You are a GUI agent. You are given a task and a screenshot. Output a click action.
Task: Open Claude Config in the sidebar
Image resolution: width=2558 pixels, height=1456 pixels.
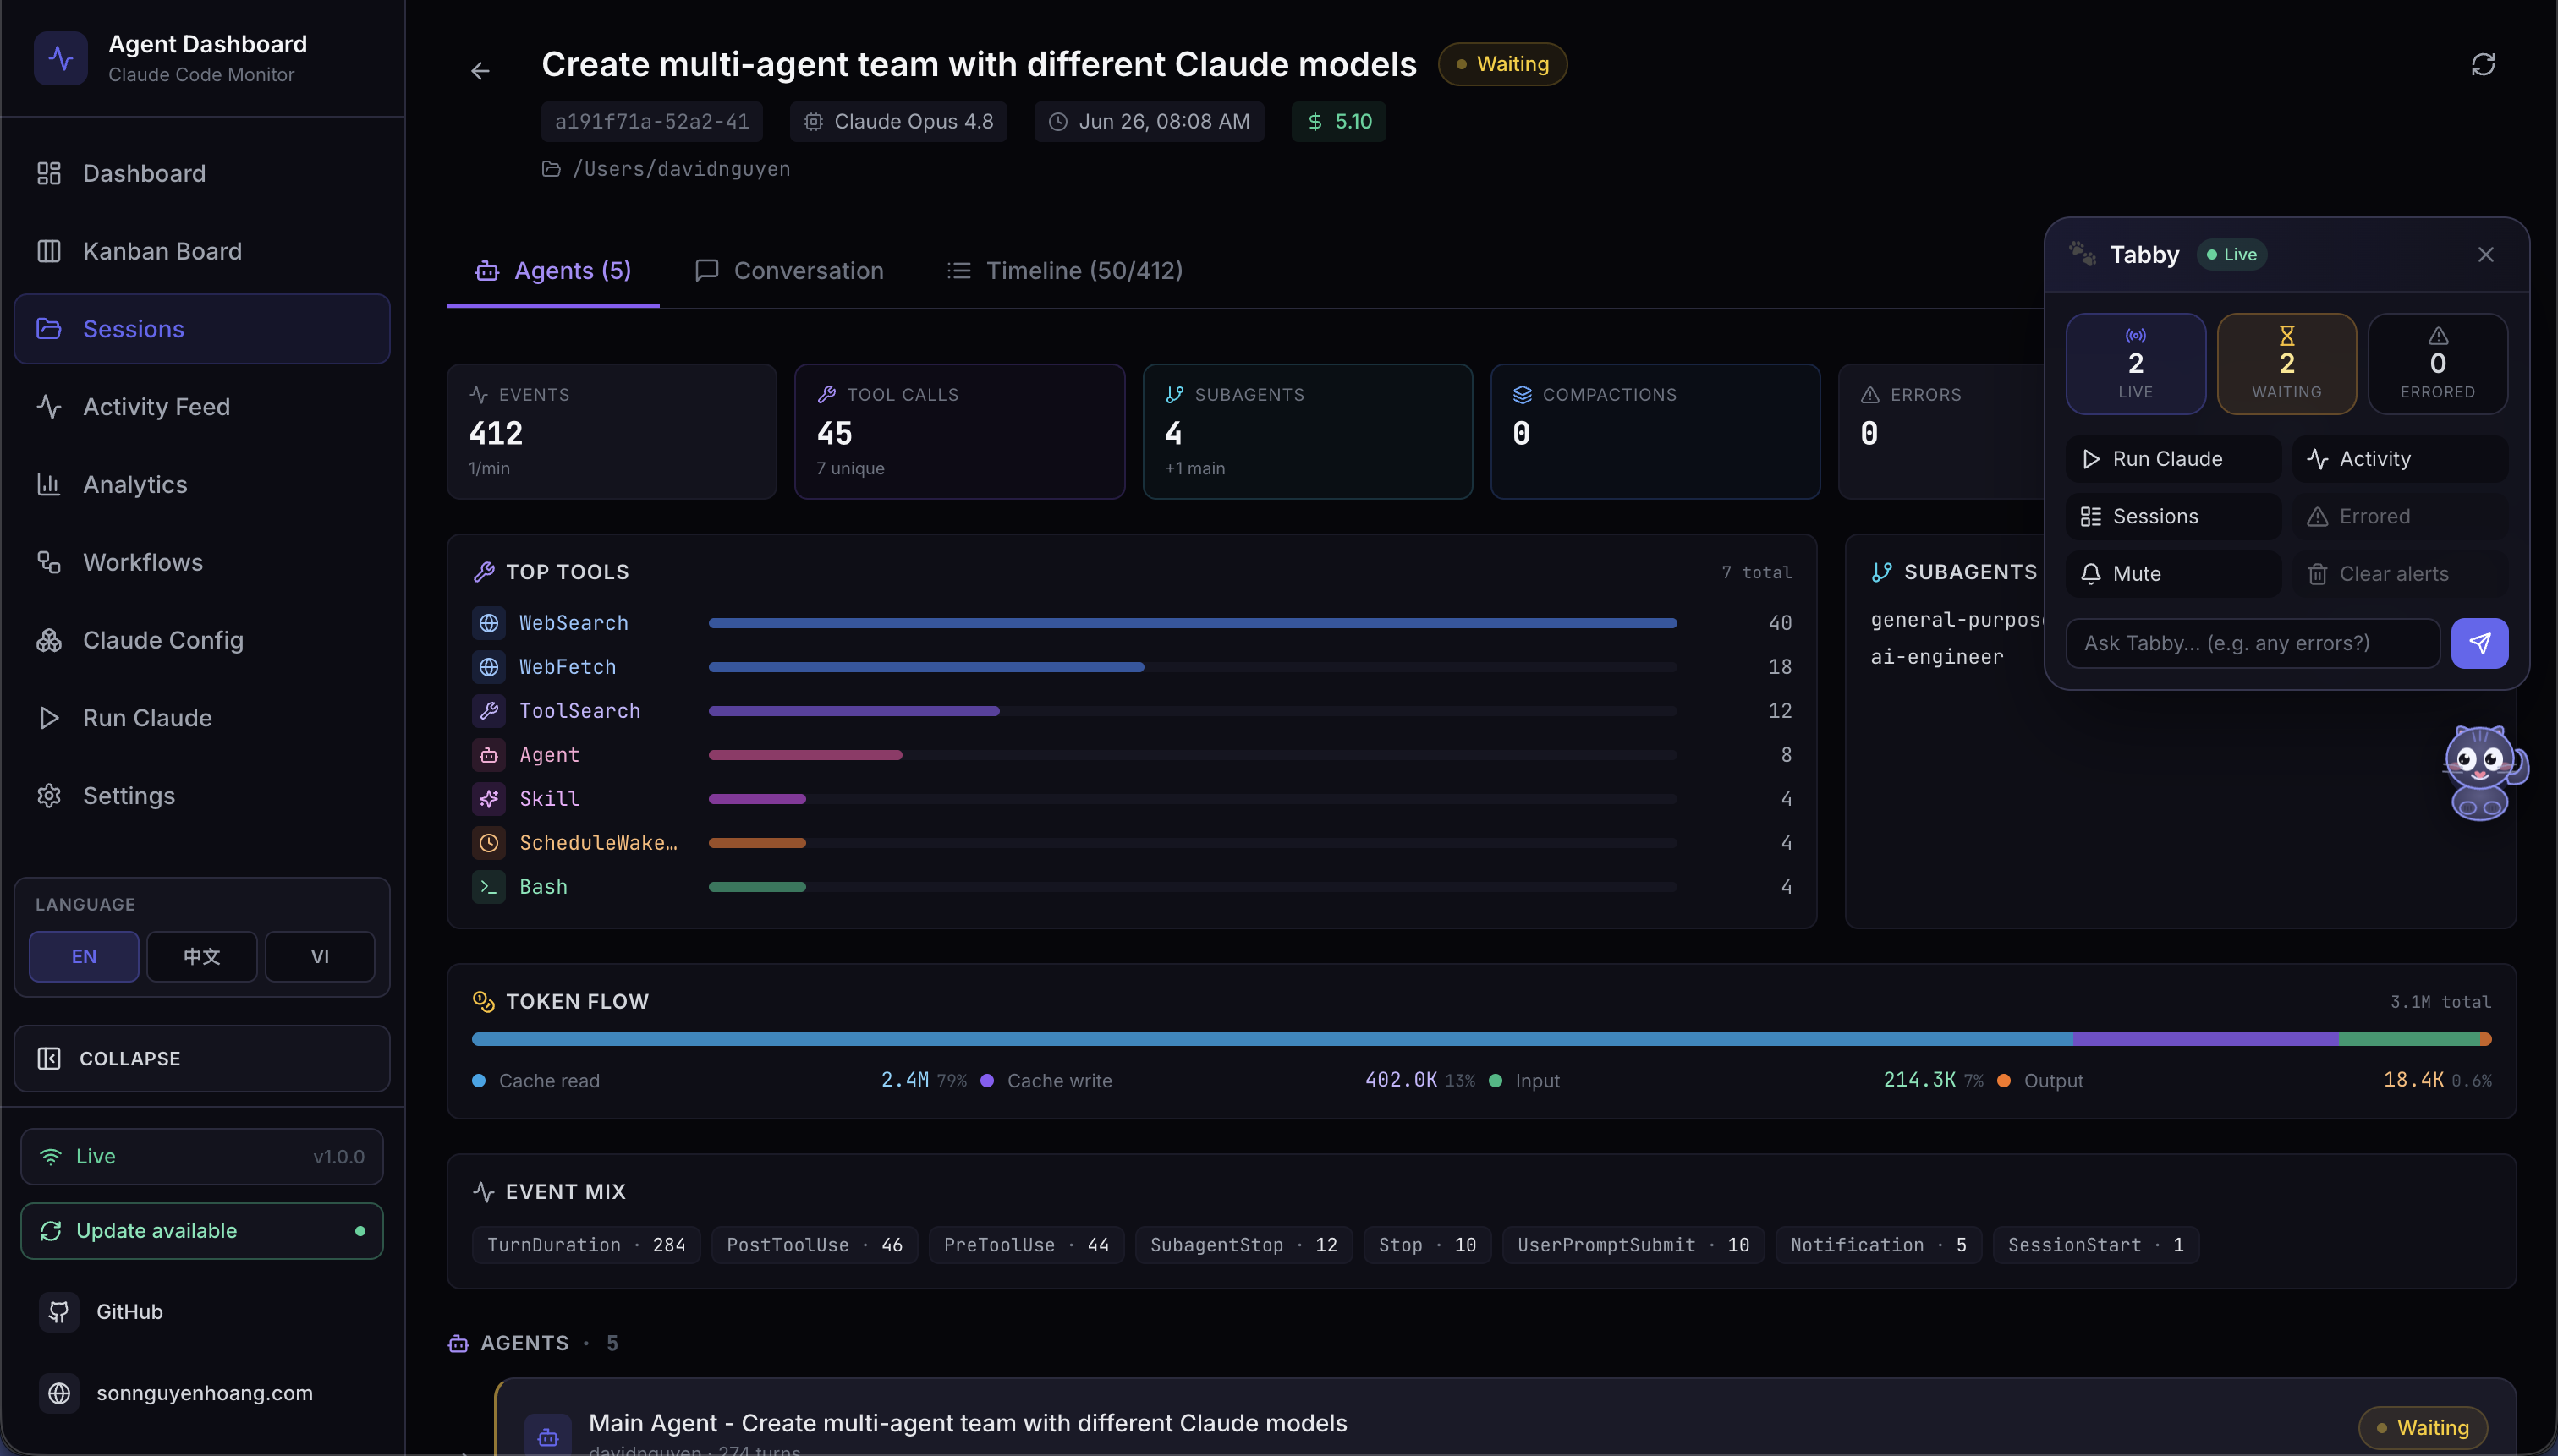pos(202,640)
